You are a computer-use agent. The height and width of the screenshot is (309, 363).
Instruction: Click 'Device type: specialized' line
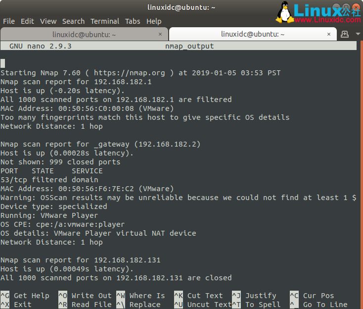[x=54, y=206]
